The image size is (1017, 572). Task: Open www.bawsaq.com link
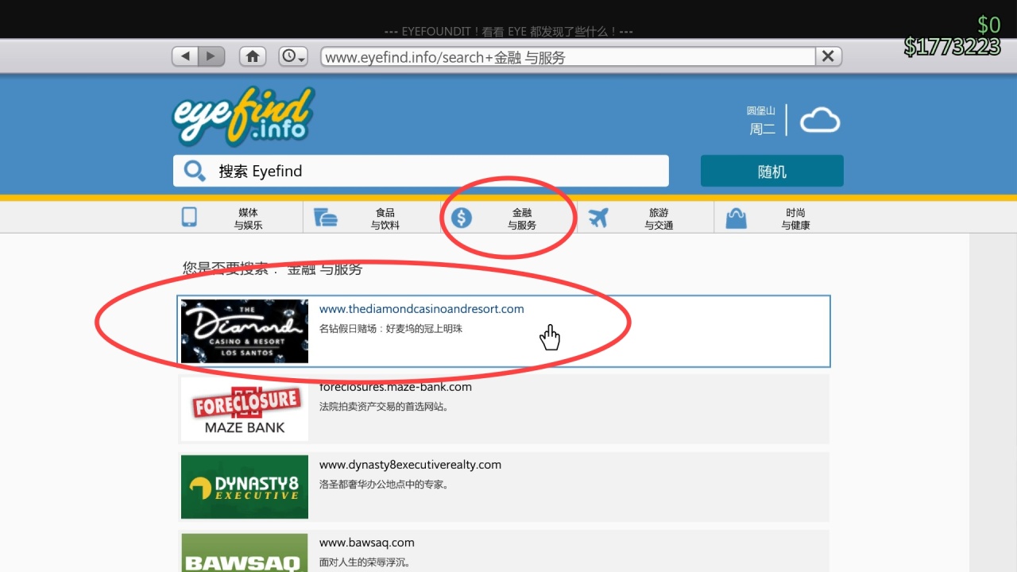pyautogui.click(x=367, y=543)
